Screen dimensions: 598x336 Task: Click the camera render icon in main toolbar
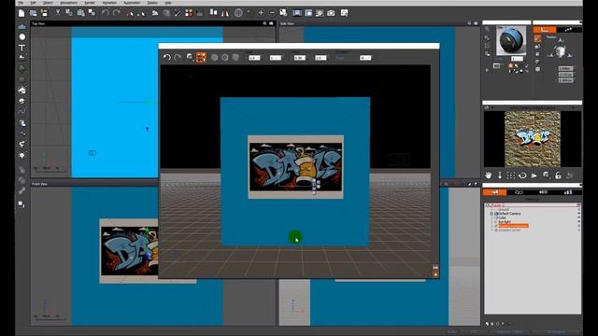click(331, 13)
